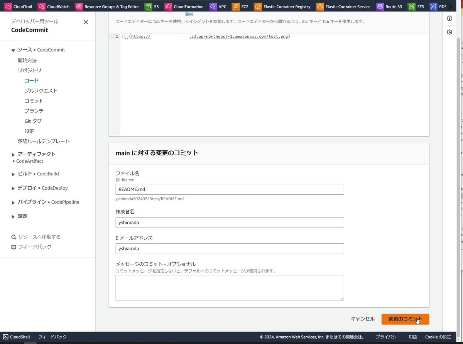Open 承認ルールテンプレート in the sidebar
Viewport: 463px width, 344px height.
pos(44,141)
